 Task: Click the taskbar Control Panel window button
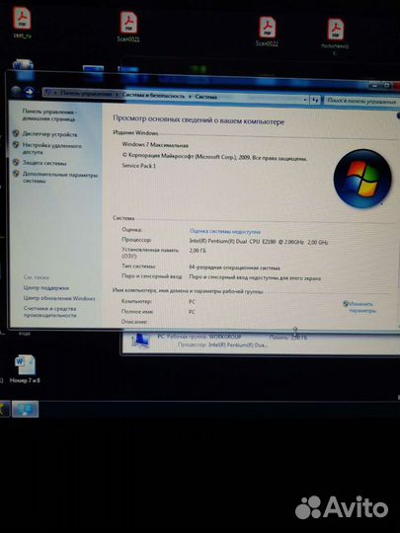click(25, 409)
